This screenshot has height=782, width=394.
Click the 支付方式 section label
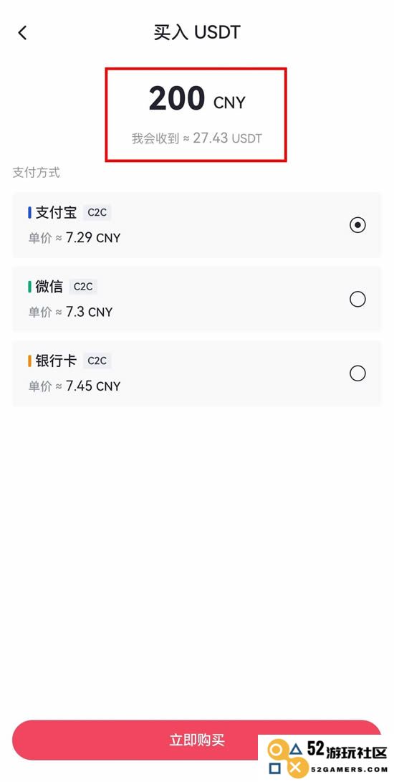(37, 173)
